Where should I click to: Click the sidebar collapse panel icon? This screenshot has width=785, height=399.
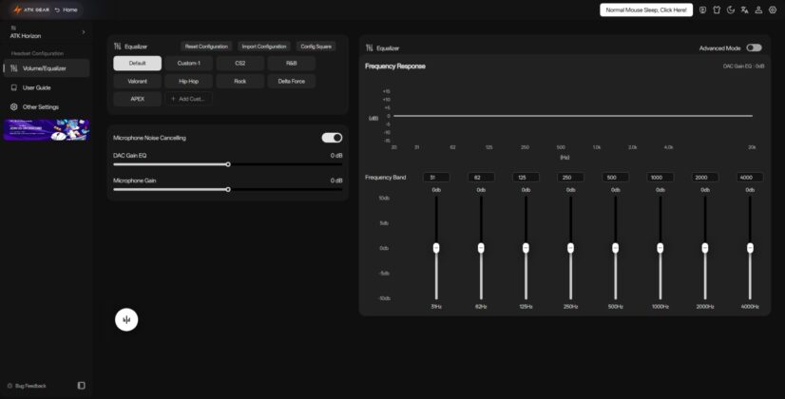point(81,386)
